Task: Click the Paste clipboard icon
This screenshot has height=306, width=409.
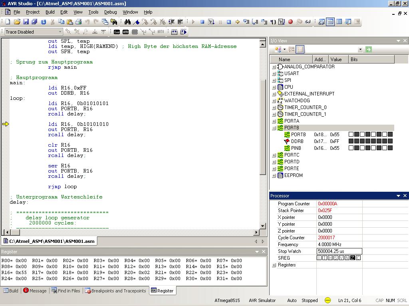Action: (x=70, y=22)
